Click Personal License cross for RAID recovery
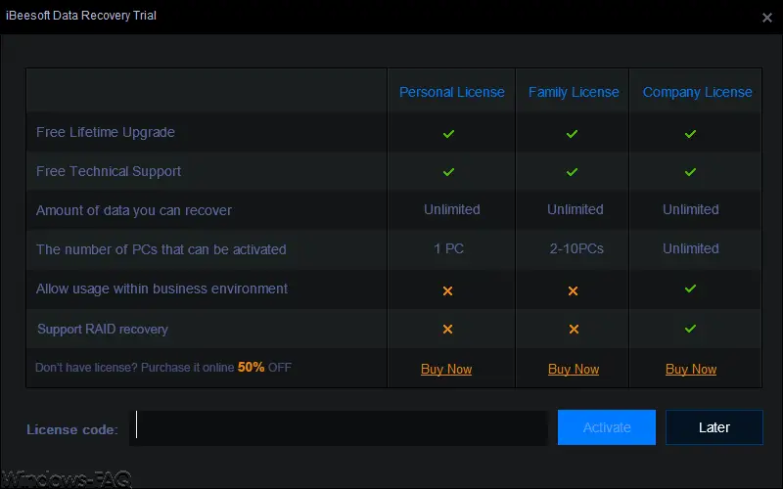This screenshot has height=489, width=783. click(x=447, y=329)
